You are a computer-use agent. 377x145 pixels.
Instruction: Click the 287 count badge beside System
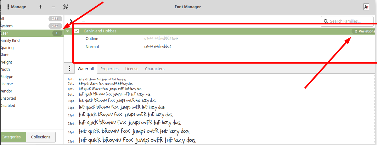[x=55, y=26]
